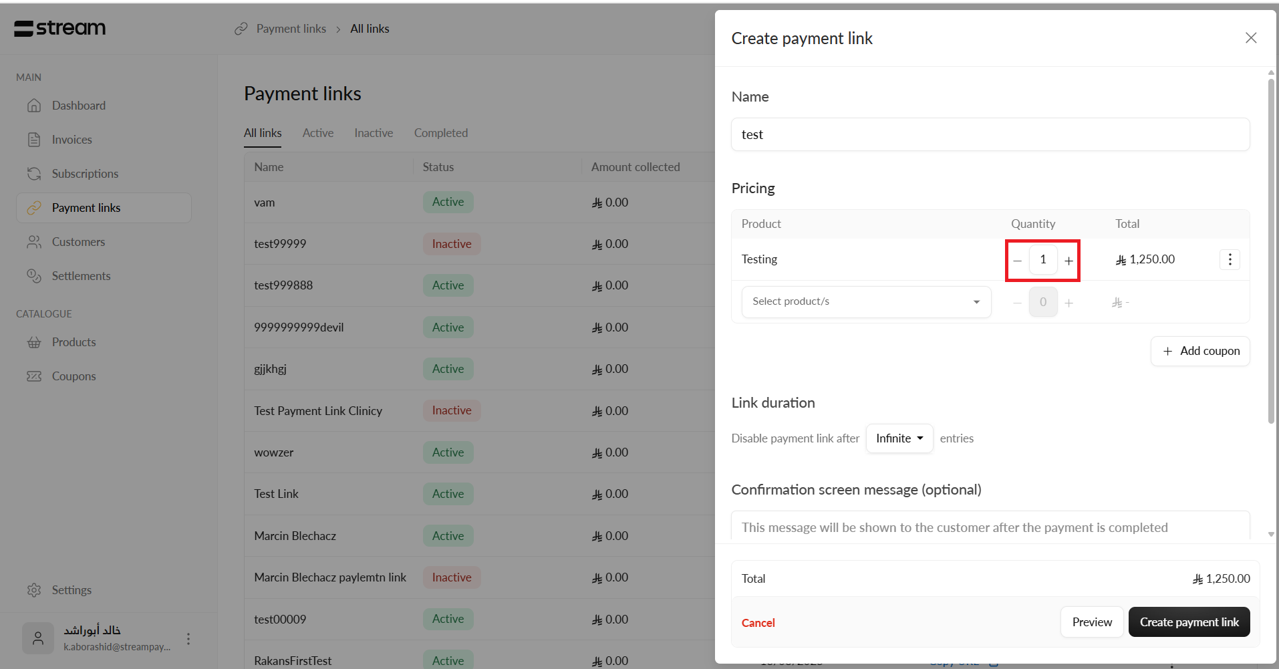Click the Name input field
The width and height of the screenshot is (1279, 669).
[x=990, y=134]
